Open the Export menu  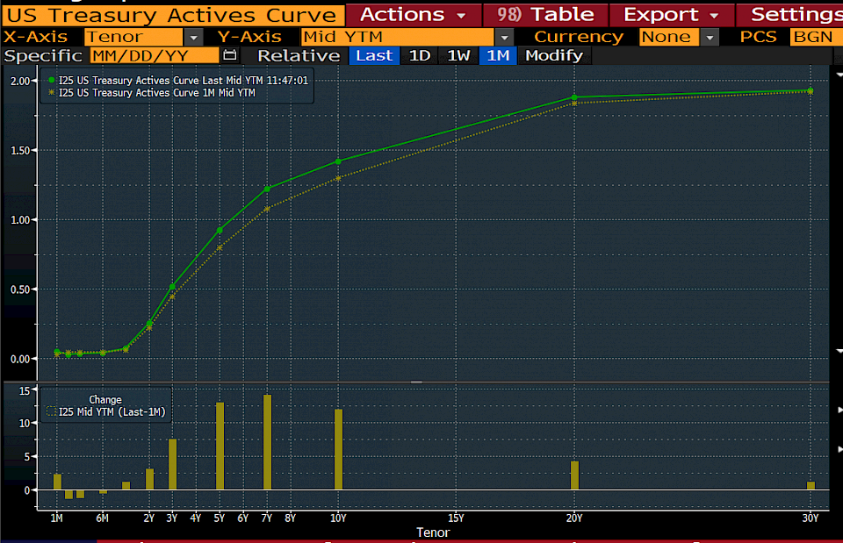click(x=671, y=14)
